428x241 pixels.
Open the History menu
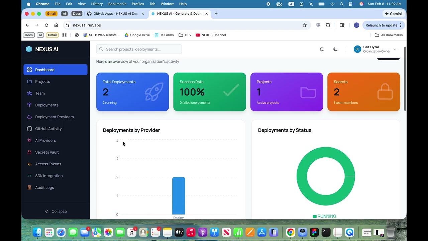pos(97,4)
